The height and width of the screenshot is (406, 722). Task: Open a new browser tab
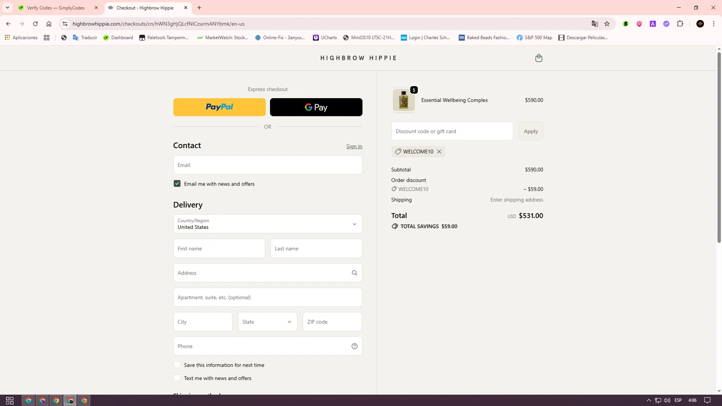[x=199, y=8]
